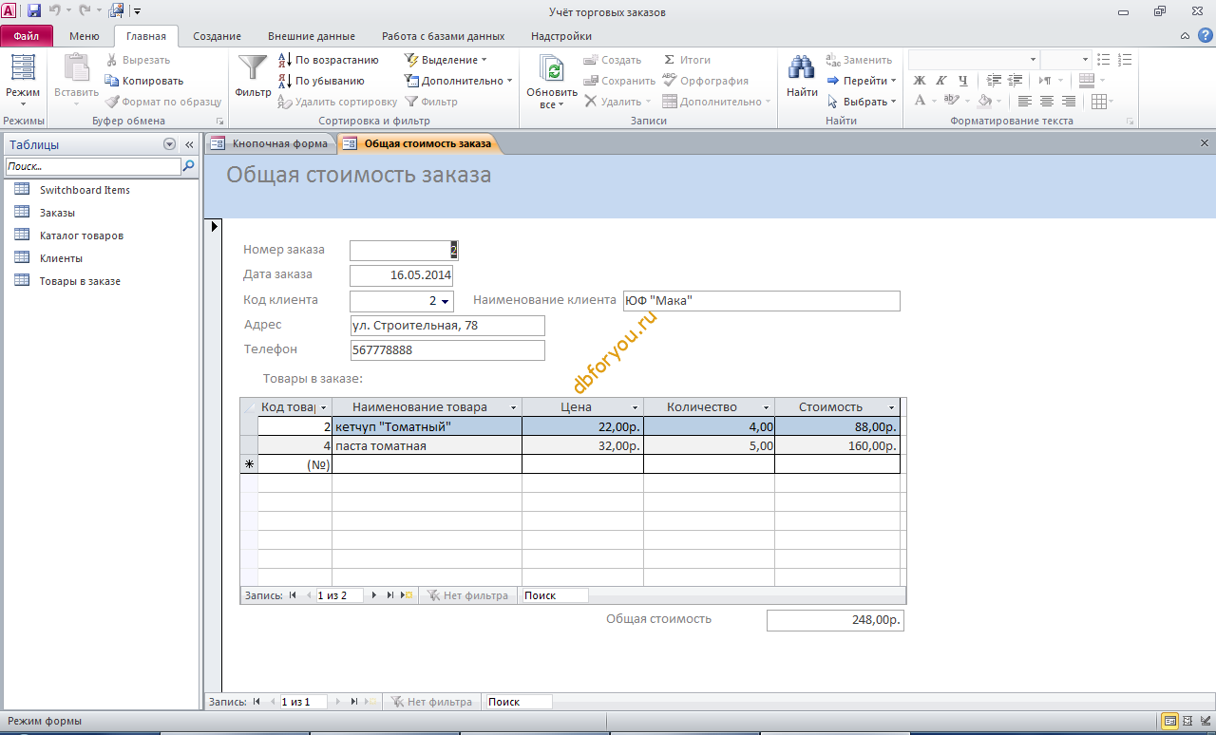Click the increase indent icon
This screenshot has height=735, width=1216.
[994, 81]
